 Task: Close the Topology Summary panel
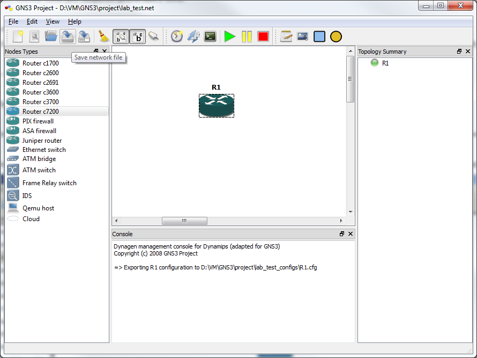click(468, 52)
